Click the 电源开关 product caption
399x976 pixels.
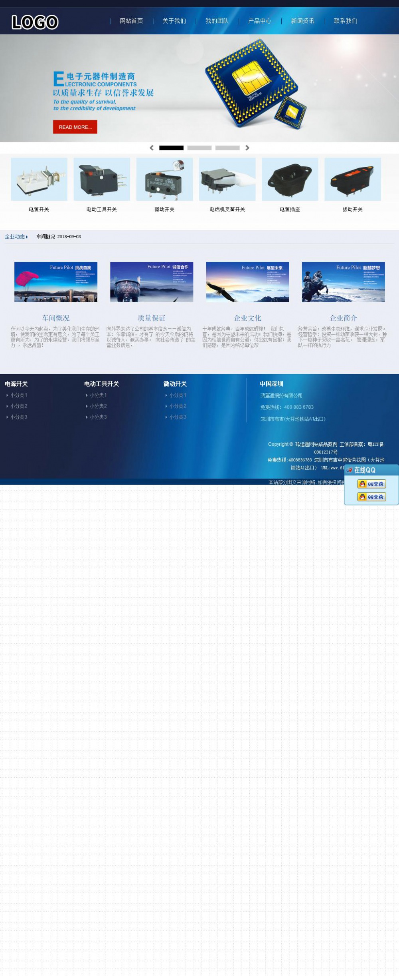click(39, 210)
